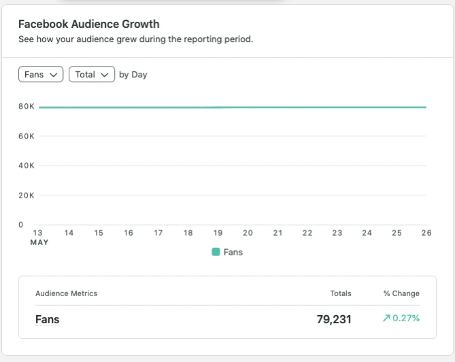Click the 22 date on chart axis
The width and height of the screenshot is (455, 362).
click(307, 233)
